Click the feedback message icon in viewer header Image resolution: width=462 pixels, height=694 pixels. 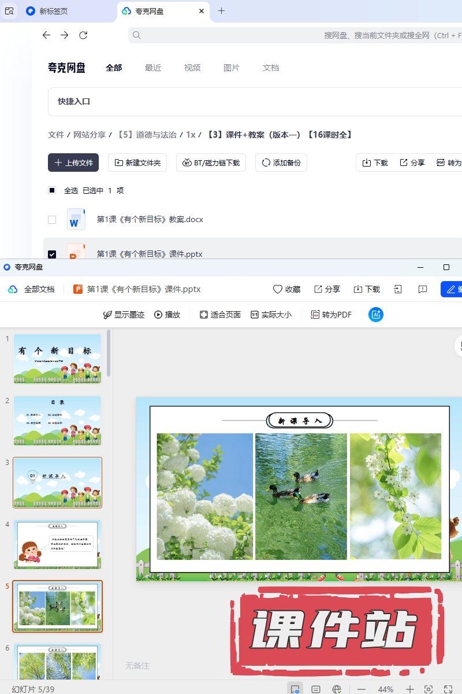click(x=423, y=289)
